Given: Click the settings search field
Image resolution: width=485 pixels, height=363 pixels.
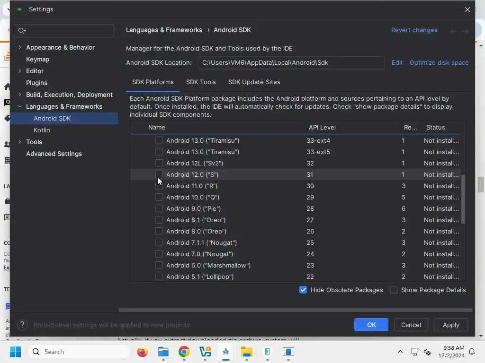Looking at the screenshot, I should (x=64, y=31).
